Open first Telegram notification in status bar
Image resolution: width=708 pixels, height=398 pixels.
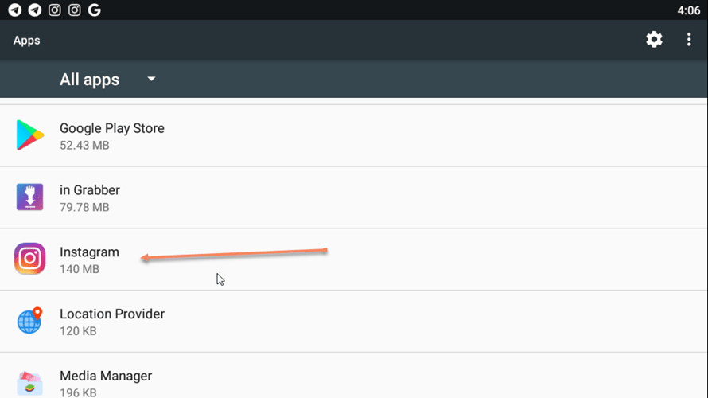pyautogui.click(x=15, y=10)
